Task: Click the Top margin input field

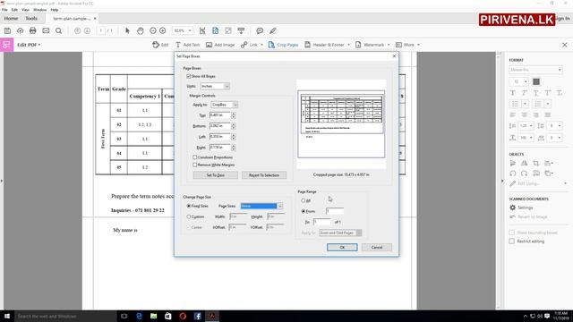Action: (x=220, y=115)
